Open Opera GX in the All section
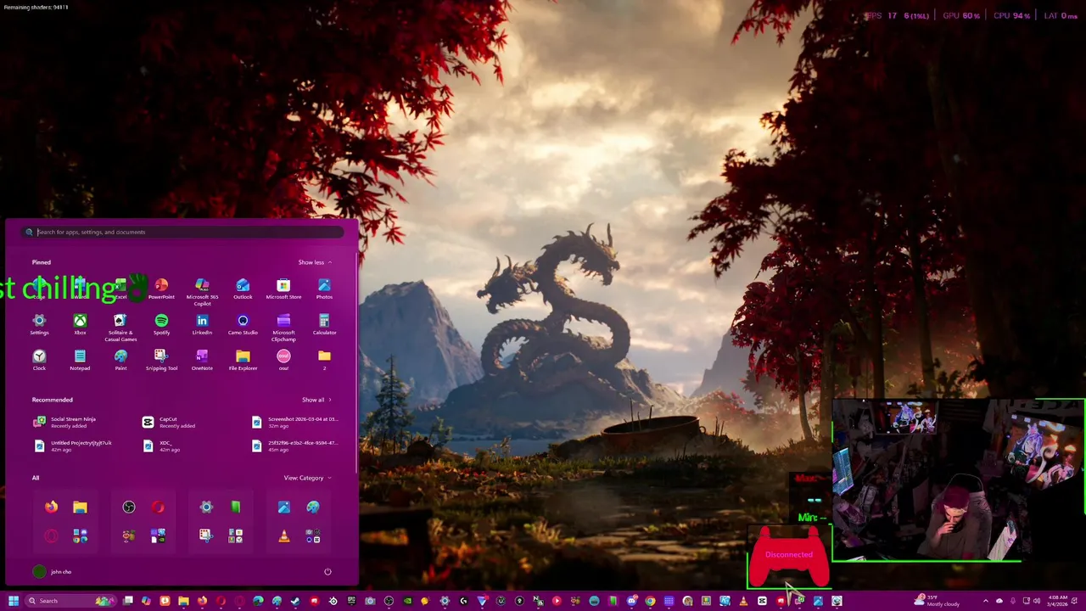 (x=52, y=536)
